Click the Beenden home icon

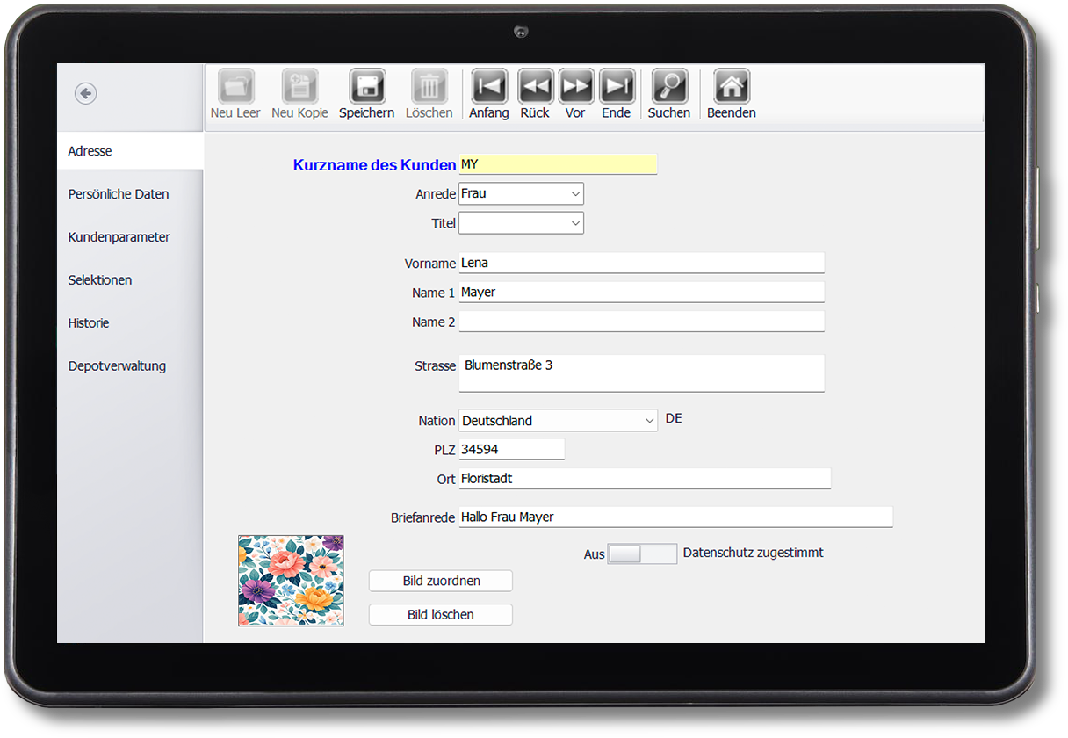tap(731, 87)
